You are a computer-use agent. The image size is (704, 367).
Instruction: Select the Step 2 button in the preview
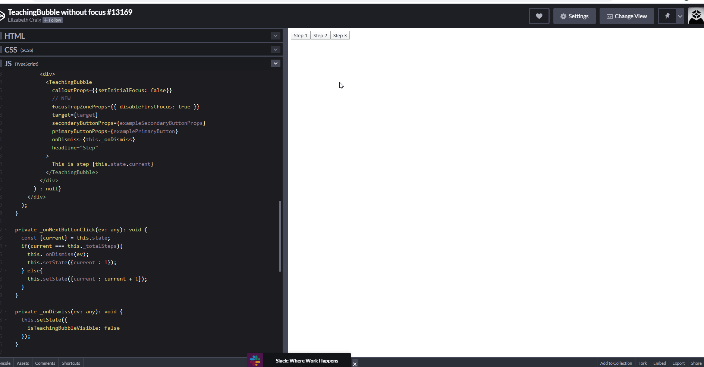pyautogui.click(x=321, y=35)
